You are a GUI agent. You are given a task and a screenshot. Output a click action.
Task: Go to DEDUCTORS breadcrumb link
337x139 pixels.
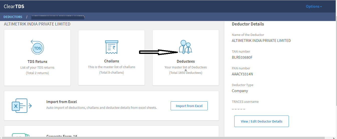coord(13,17)
